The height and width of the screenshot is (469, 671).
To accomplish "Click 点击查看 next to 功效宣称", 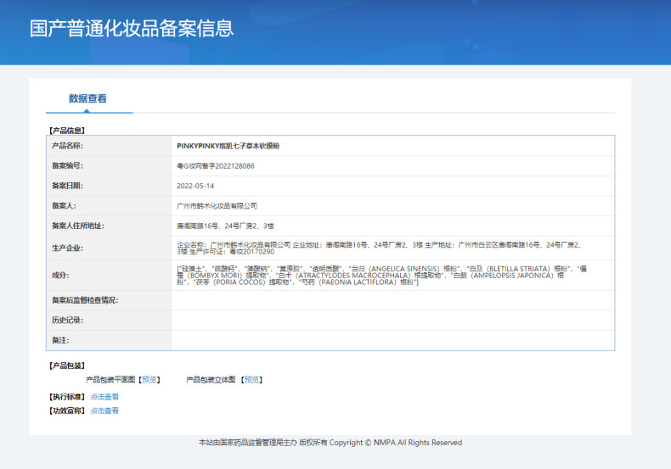I will 104,410.
